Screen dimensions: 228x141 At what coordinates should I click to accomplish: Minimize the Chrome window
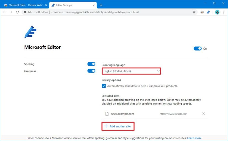pyautogui.click(x=205, y=3)
